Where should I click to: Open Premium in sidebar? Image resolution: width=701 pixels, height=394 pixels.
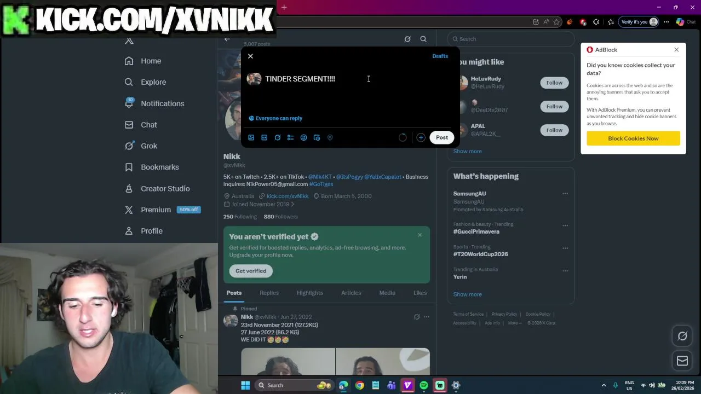click(162, 210)
